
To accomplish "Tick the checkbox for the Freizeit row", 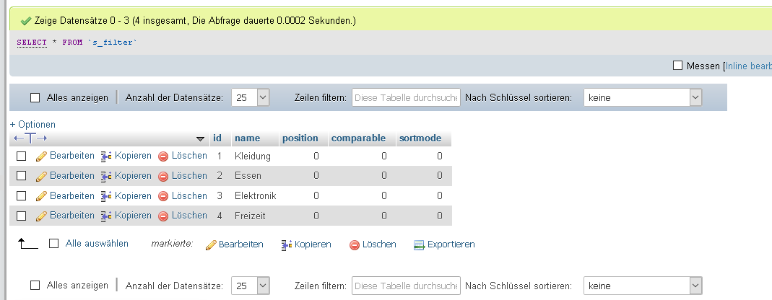I will coord(21,216).
